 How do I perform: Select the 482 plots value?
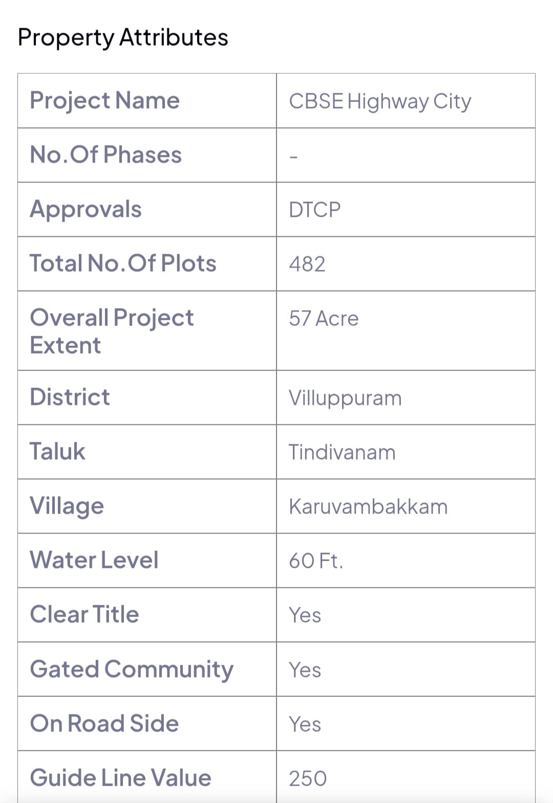tap(307, 264)
